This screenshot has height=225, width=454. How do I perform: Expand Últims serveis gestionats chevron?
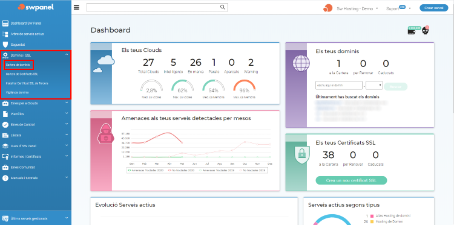point(67,218)
